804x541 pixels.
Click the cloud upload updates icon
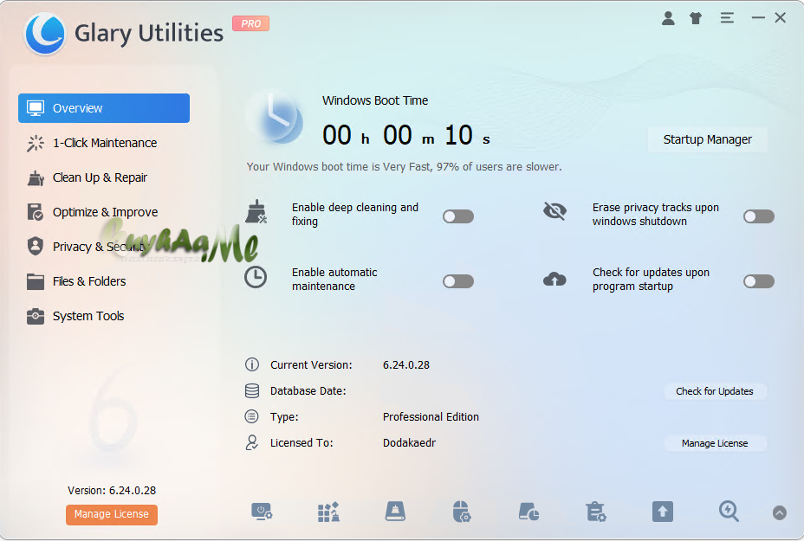point(554,280)
